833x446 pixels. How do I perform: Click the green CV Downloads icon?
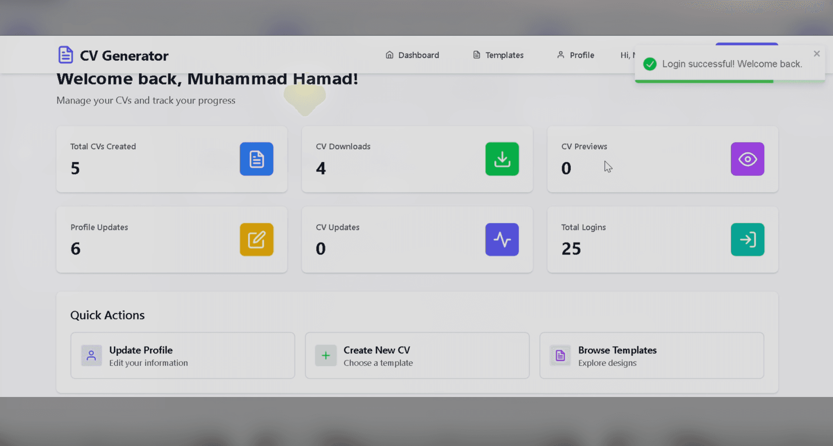pyautogui.click(x=502, y=159)
